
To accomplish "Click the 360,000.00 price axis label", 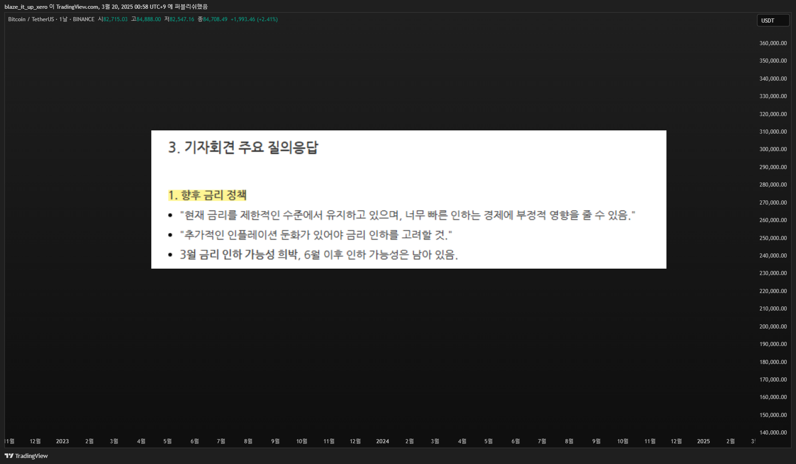I will click(x=773, y=43).
